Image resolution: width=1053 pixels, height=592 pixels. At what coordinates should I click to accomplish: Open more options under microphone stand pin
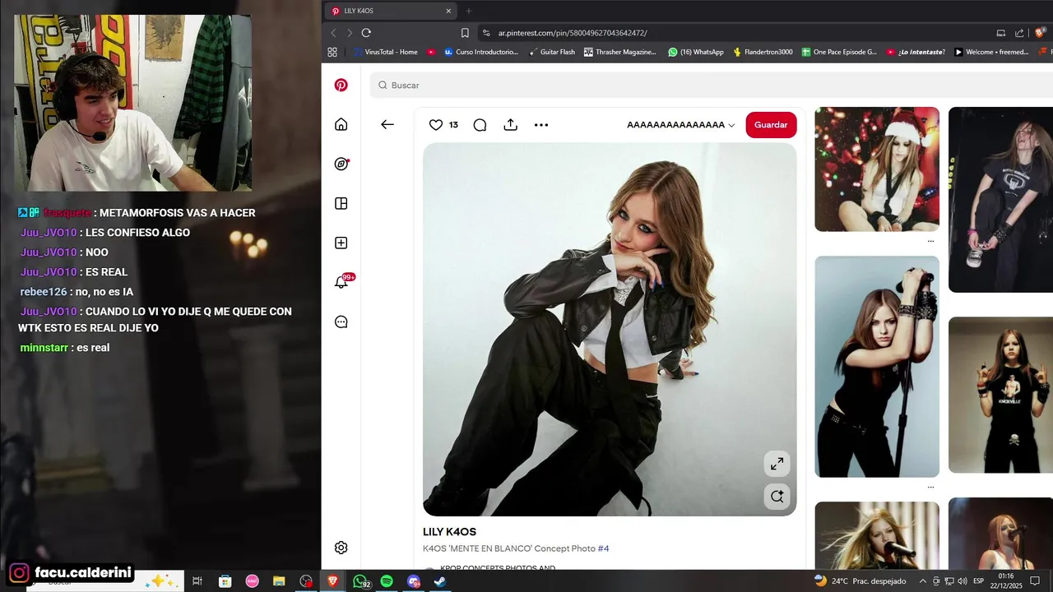point(930,487)
